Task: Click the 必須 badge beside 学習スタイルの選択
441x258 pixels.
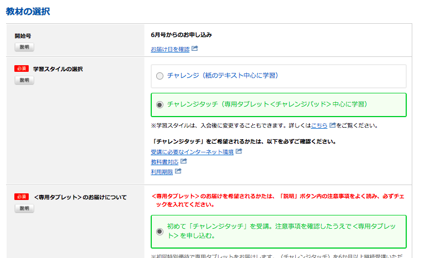Action: pos(22,69)
